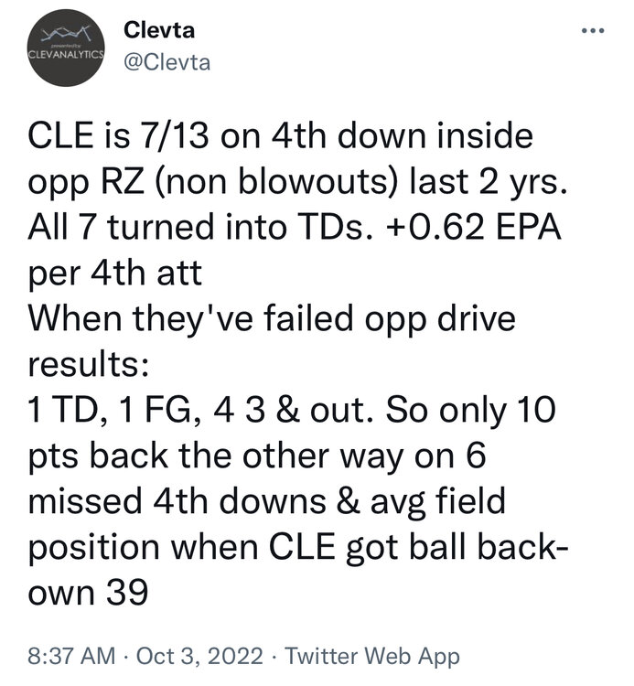Click the word 'results:' in the tweet
Viewport: 634px width, 686px height.
tap(89, 364)
